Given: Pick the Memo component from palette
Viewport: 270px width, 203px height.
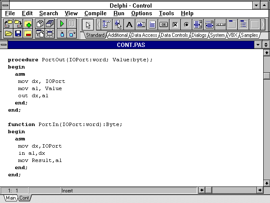Looking at the screenshot, I should point(152,24).
